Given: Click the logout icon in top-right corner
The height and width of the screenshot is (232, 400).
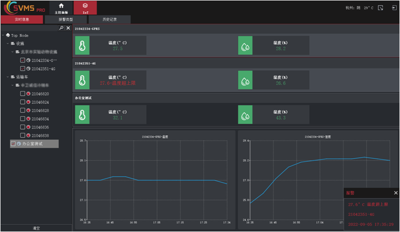Looking at the screenshot, I should [x=394, y=8].
